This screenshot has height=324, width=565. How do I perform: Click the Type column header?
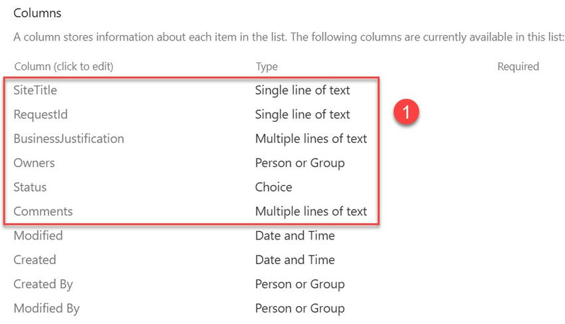(267, 67)
